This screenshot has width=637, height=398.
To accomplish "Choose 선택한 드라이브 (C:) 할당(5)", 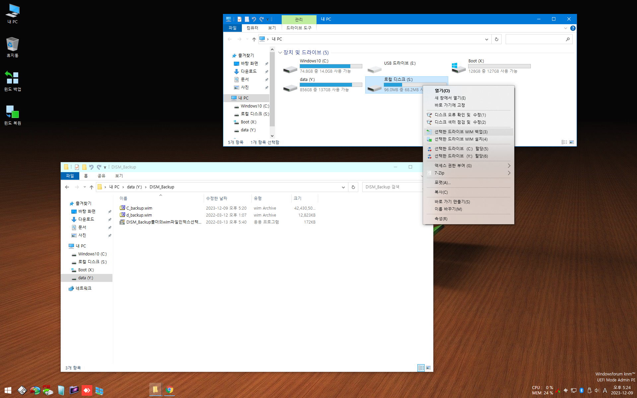I will pos(468,149).
